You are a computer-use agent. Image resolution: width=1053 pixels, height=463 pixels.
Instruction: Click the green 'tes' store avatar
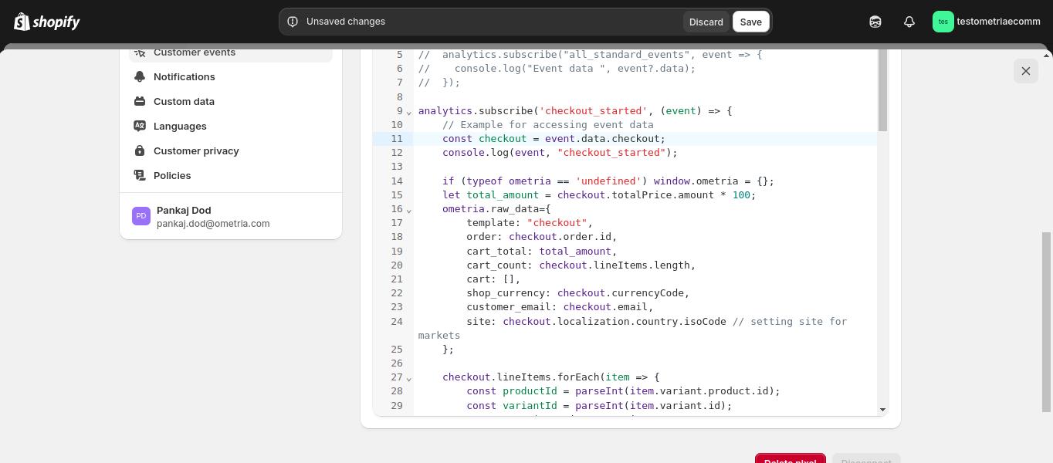point(943,22)
